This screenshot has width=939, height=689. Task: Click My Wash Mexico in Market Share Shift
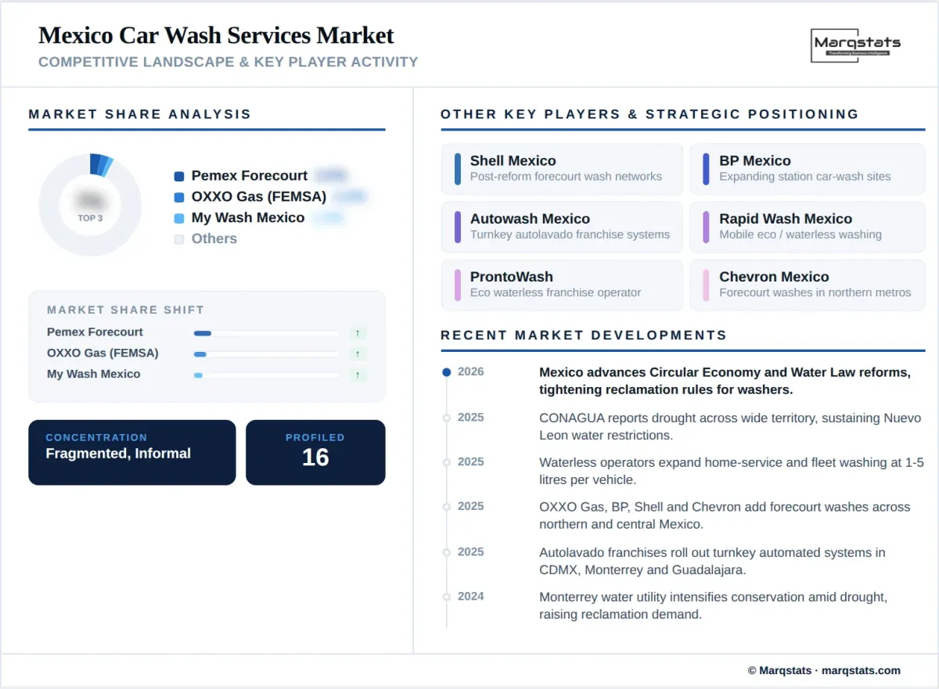pos(94,374)
